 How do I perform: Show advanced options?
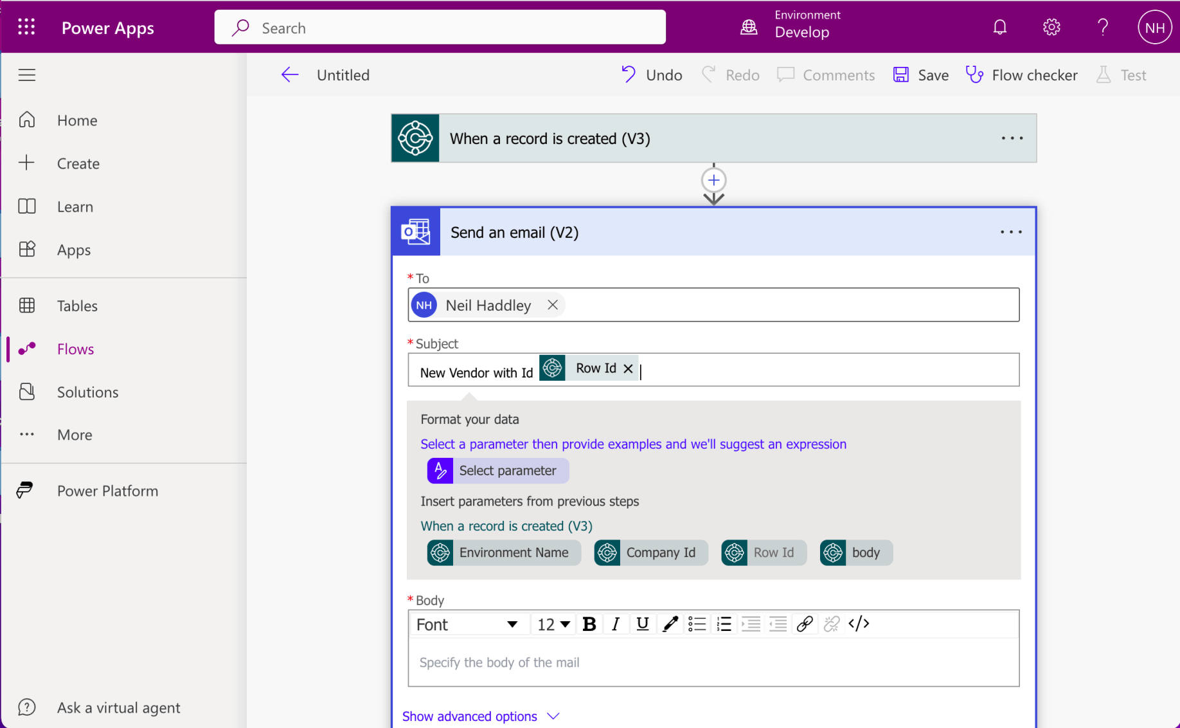481,716
